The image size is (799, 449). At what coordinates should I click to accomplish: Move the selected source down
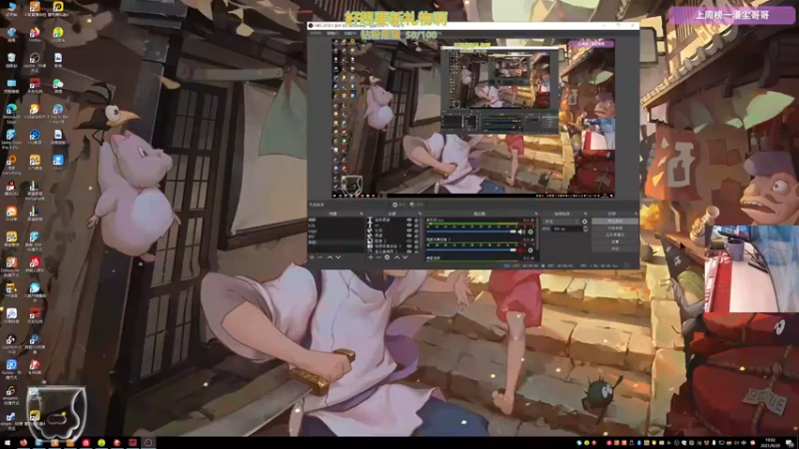[x=405, y=257]
